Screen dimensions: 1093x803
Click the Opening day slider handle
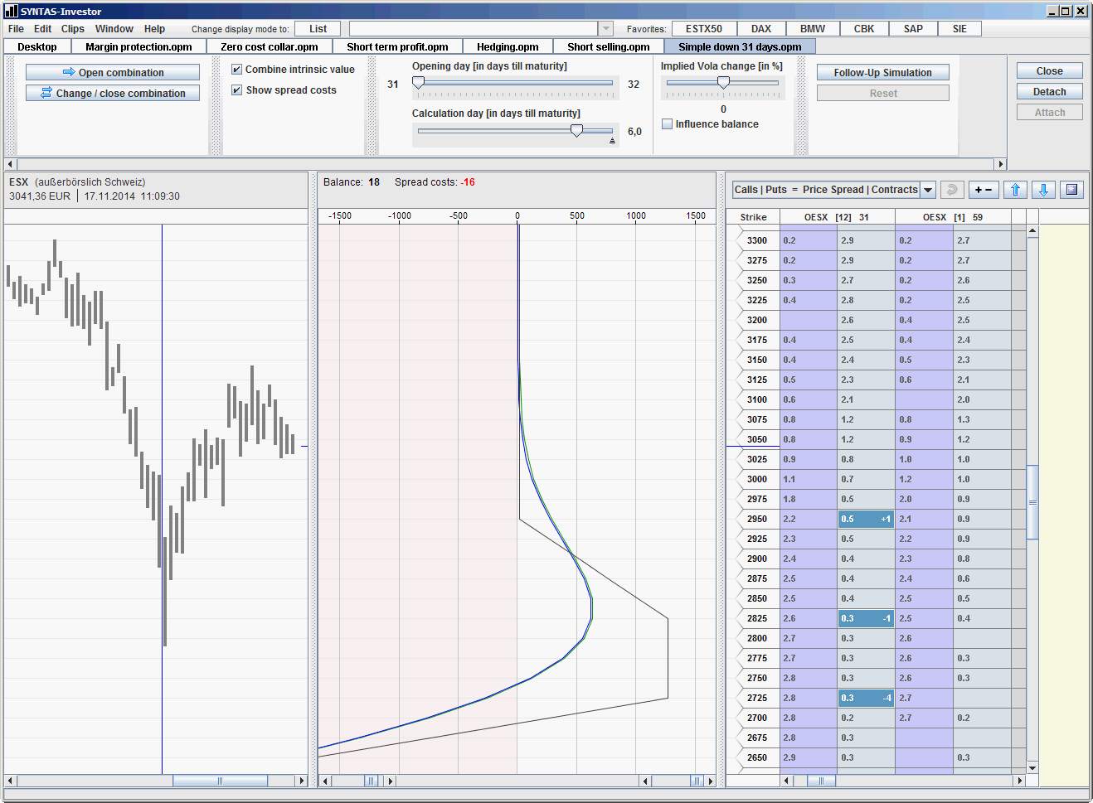coord(419,83)
